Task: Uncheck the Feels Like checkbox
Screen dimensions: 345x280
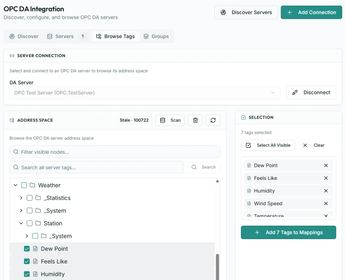Action: click(27, 262)
